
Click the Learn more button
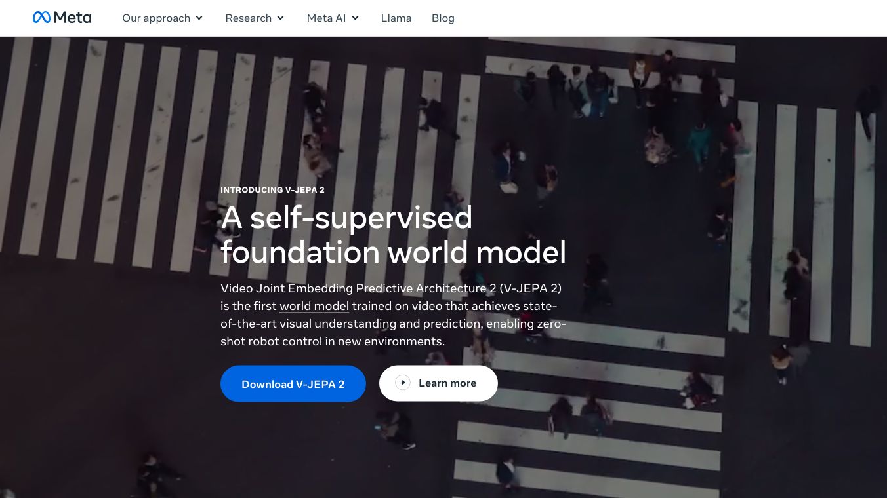click(438, 383)
